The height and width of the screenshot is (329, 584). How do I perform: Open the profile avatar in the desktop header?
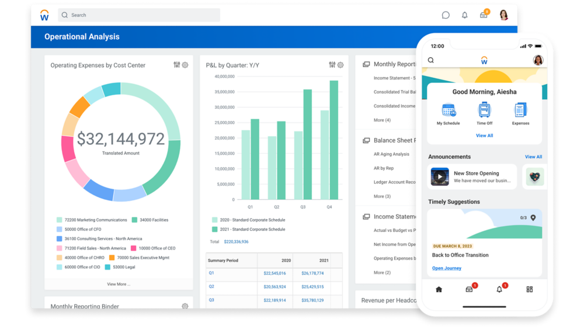(503, 15)
